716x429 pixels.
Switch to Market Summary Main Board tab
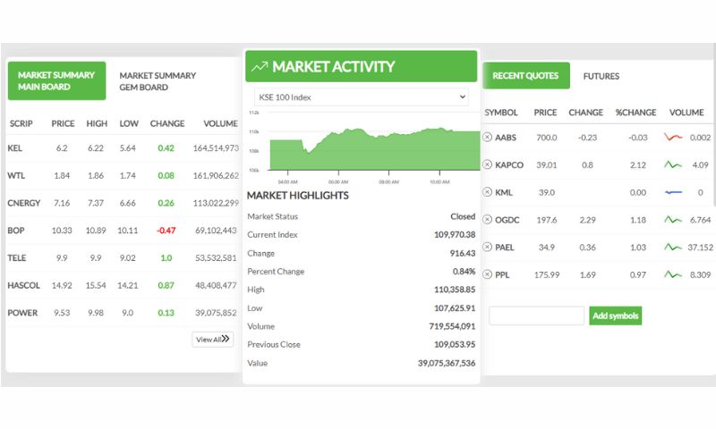pos(56,80)
